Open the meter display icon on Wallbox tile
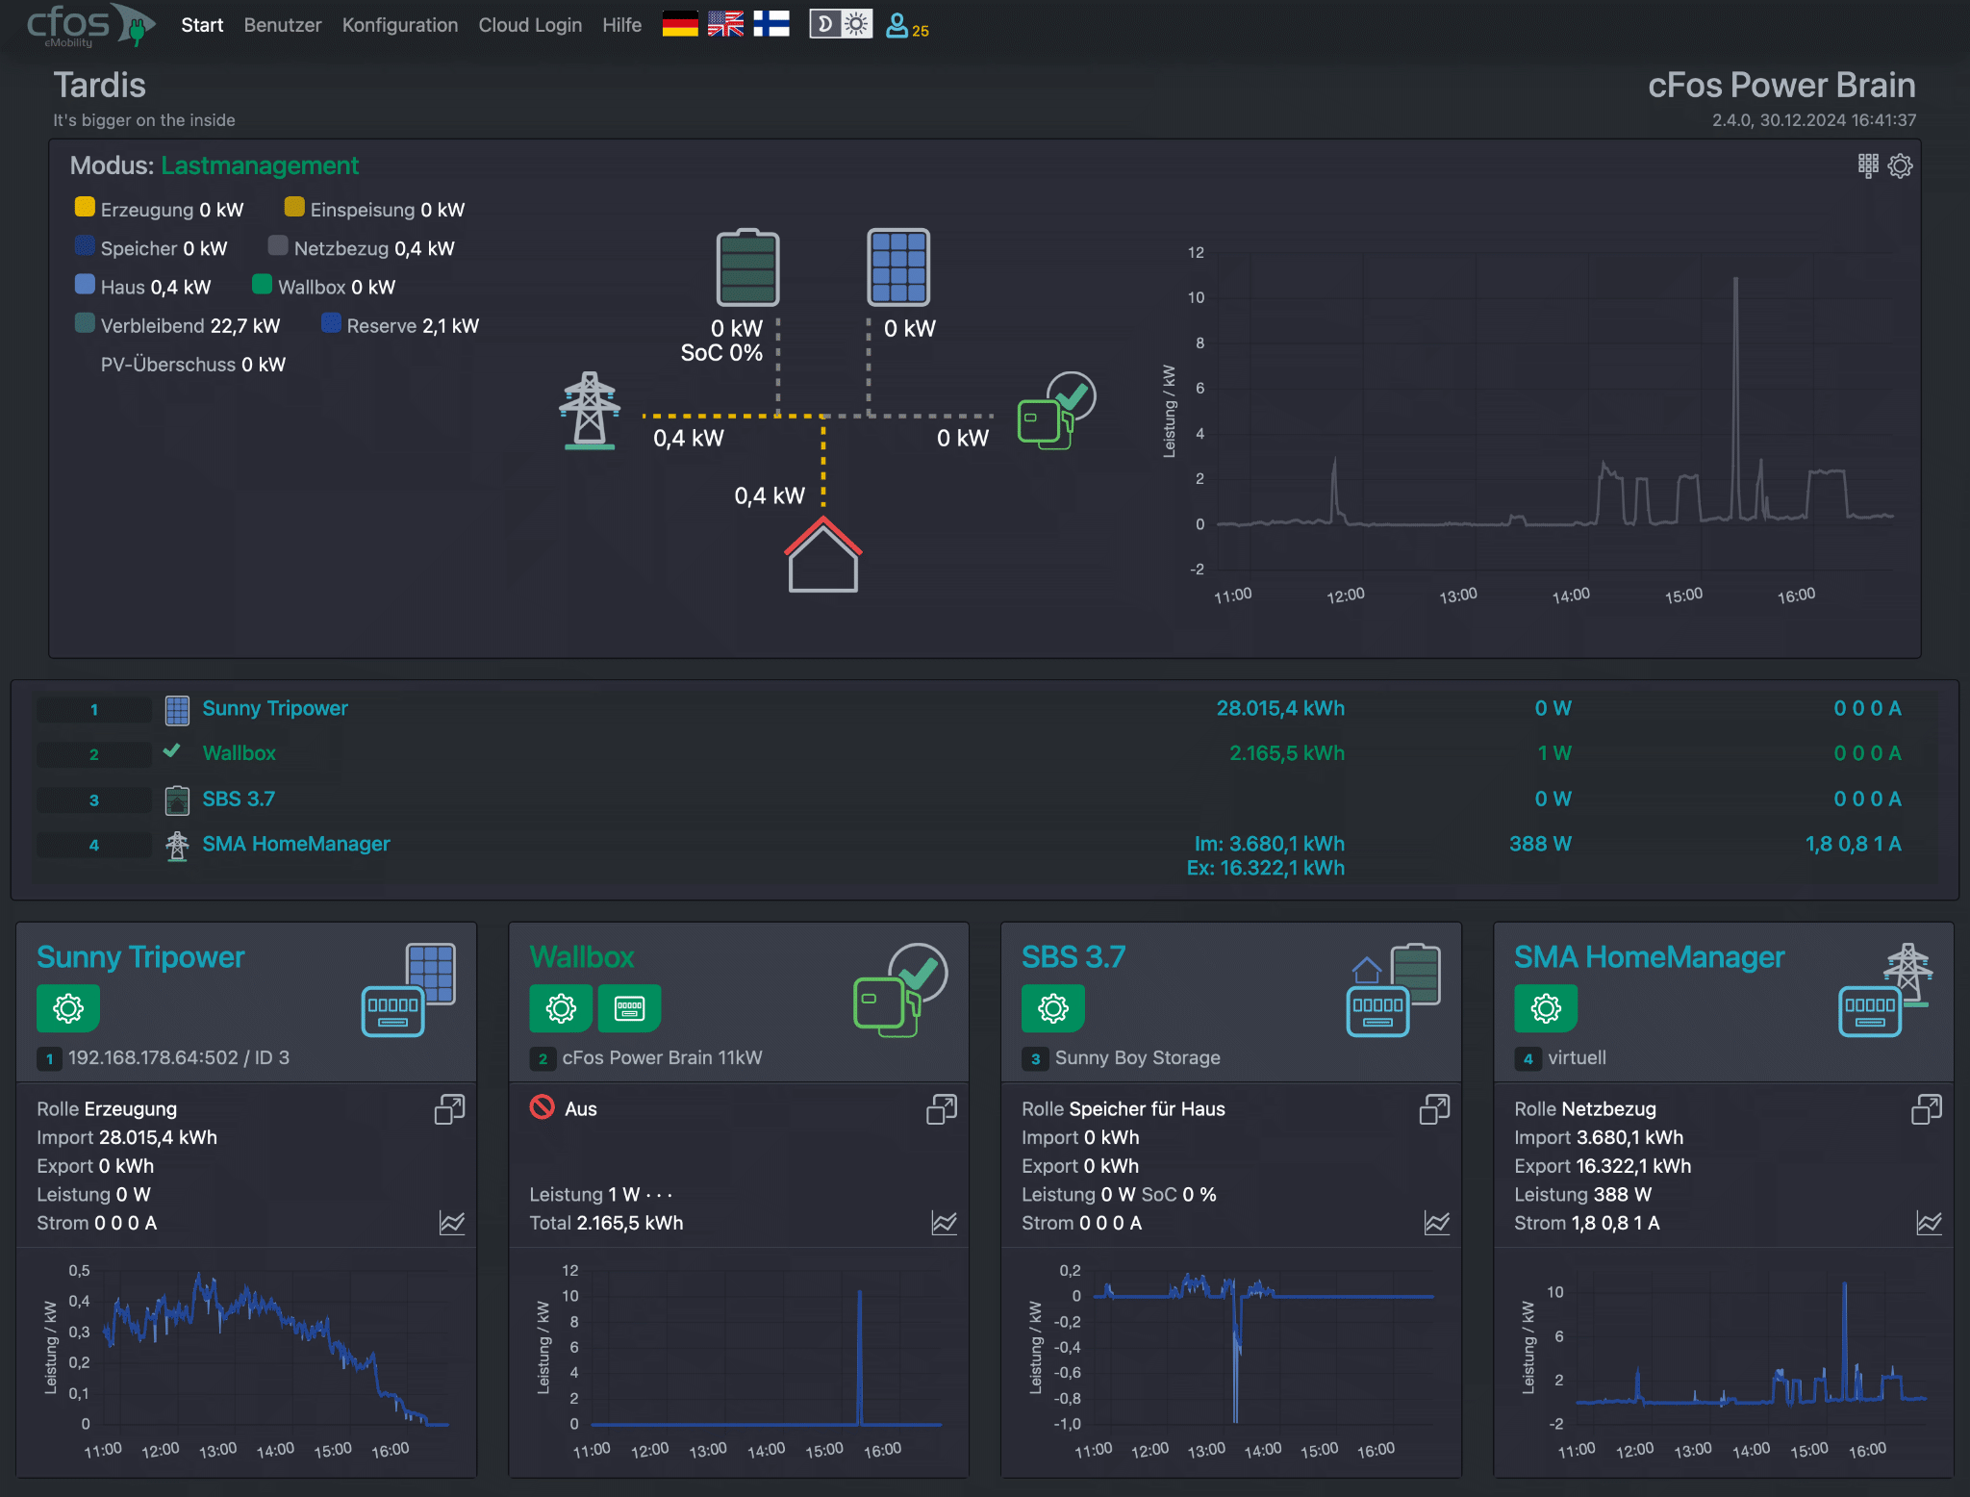This screenshot has width=1970, height=1497. [629, 1008]
